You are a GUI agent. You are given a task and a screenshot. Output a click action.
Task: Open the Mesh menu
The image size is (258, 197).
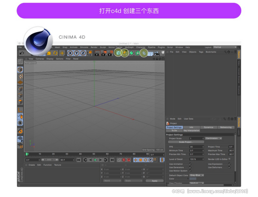[57, 47]
